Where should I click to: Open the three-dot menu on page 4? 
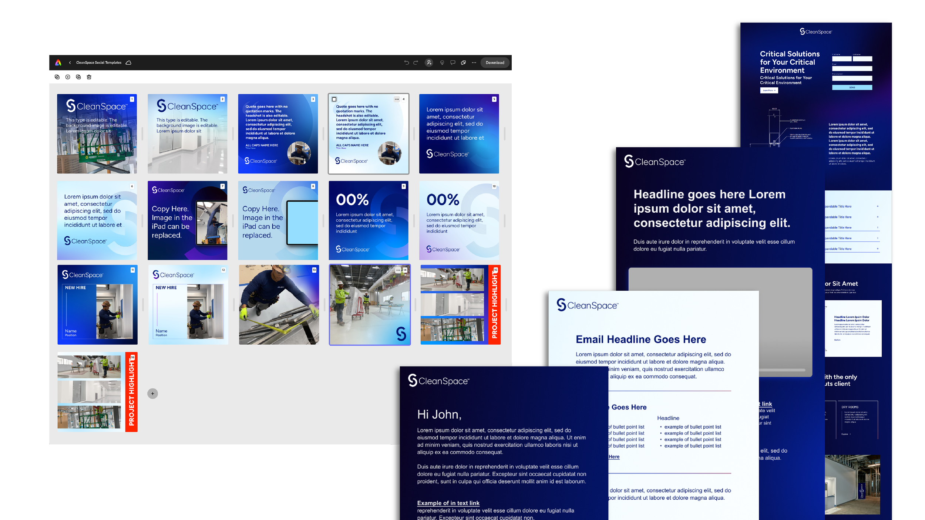[x=397, y=99]
